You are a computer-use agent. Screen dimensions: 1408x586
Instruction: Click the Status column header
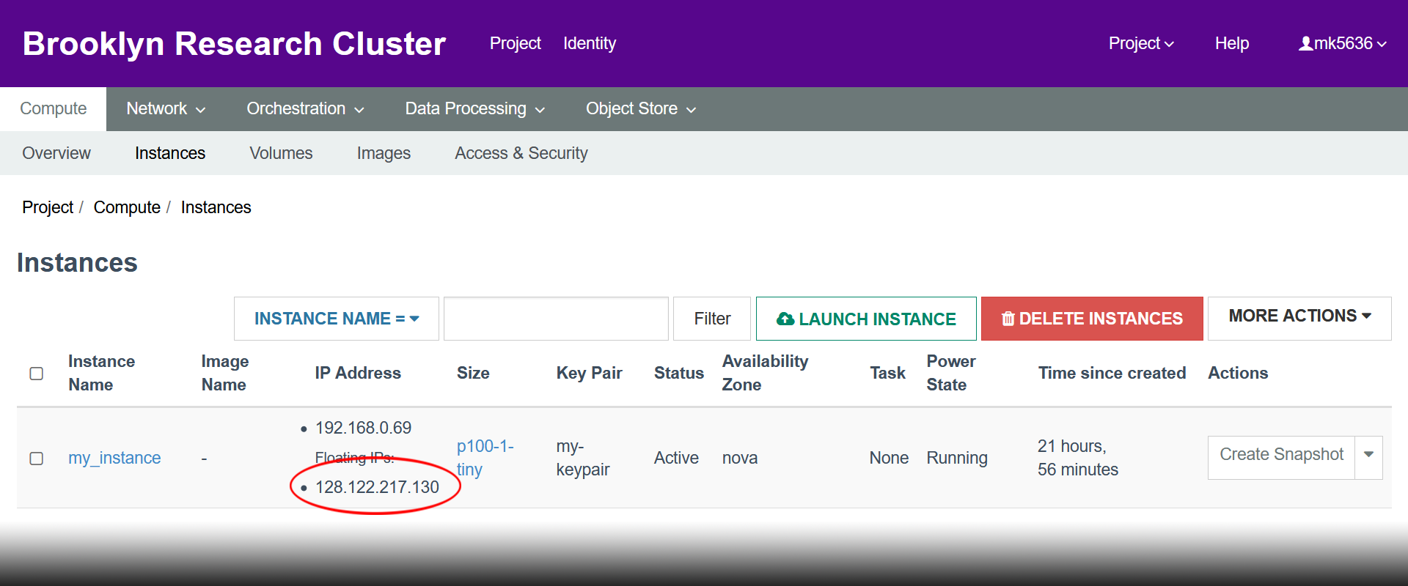[x=678, y=373]
